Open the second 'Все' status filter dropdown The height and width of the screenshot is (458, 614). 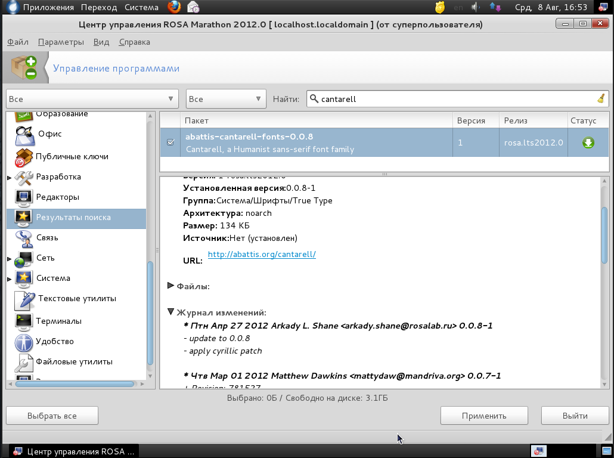[226, 99]
